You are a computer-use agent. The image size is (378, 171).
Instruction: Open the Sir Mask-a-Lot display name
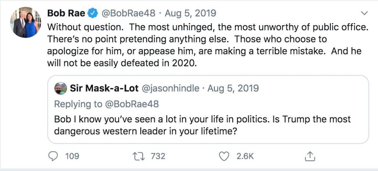coord(104,88)
